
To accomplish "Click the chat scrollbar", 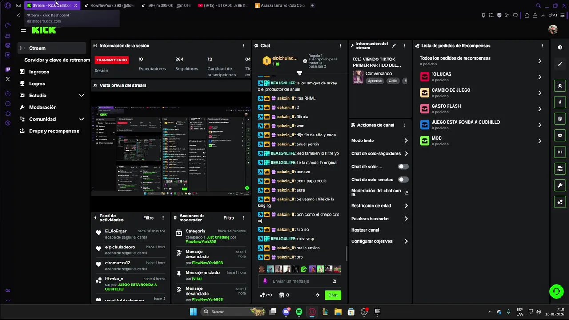I will point(346,254).
